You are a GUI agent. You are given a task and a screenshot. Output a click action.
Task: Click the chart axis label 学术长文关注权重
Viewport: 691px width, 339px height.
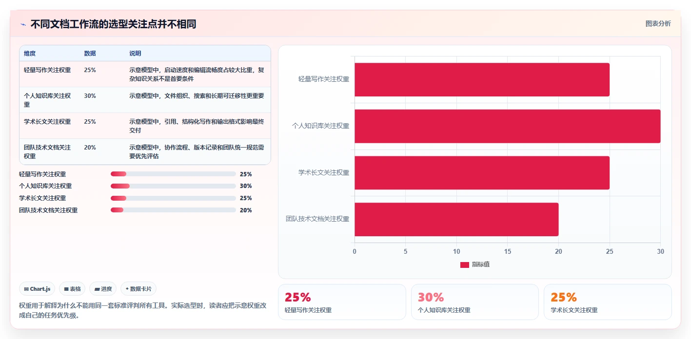point(324,172)
